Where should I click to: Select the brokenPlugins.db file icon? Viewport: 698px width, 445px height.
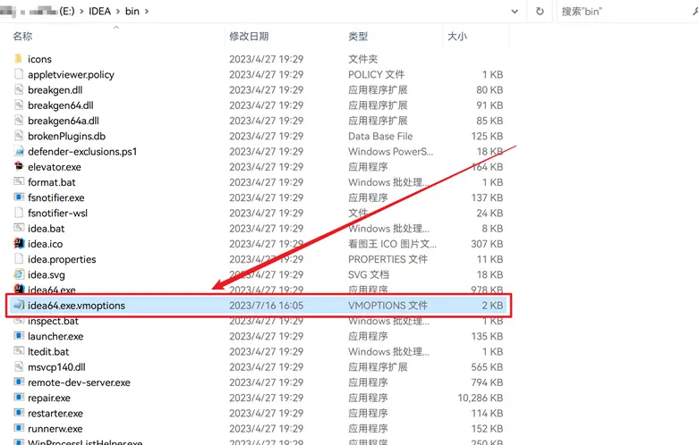coord(20,136)
